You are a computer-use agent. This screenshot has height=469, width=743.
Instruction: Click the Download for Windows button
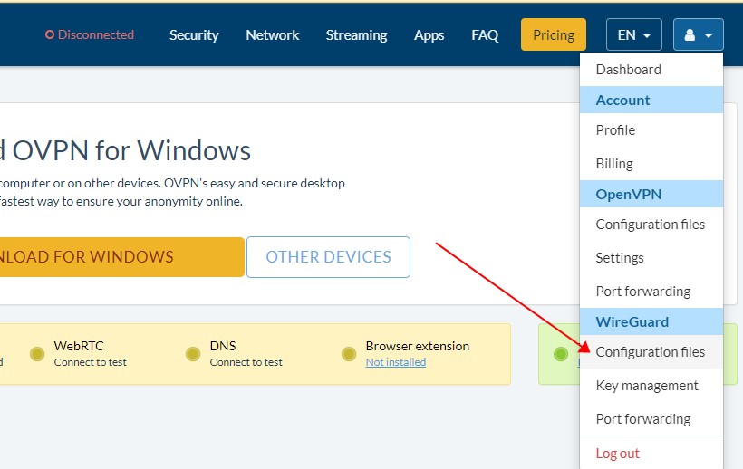(121, 257)
